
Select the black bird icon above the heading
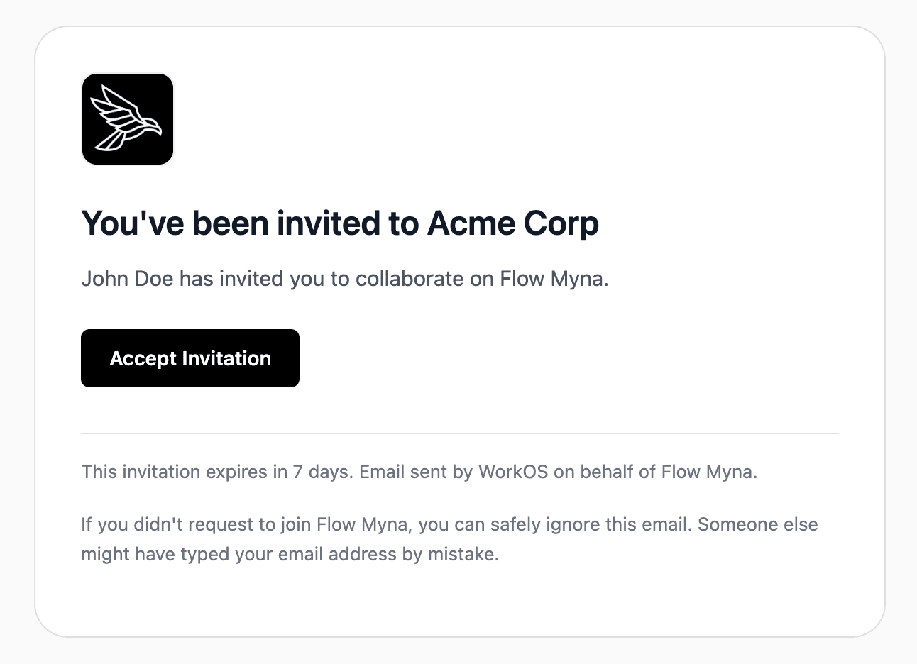tap(128, 118)
